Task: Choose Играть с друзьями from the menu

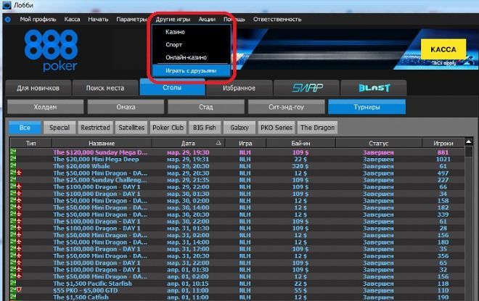Action: tap(189, 70)
